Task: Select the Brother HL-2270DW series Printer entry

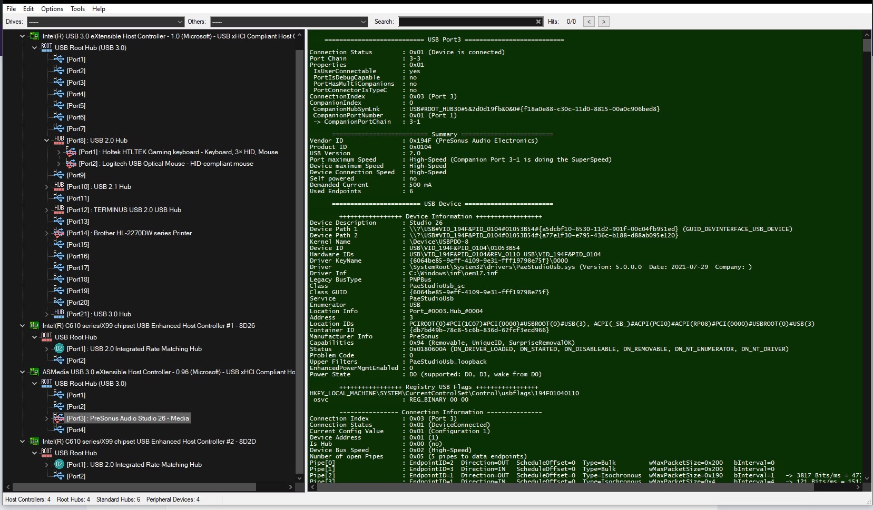Action: pyautogui.click(x=129, y=233)
